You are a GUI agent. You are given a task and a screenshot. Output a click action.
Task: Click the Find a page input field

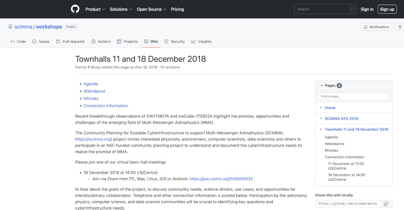tap(353, 97)
